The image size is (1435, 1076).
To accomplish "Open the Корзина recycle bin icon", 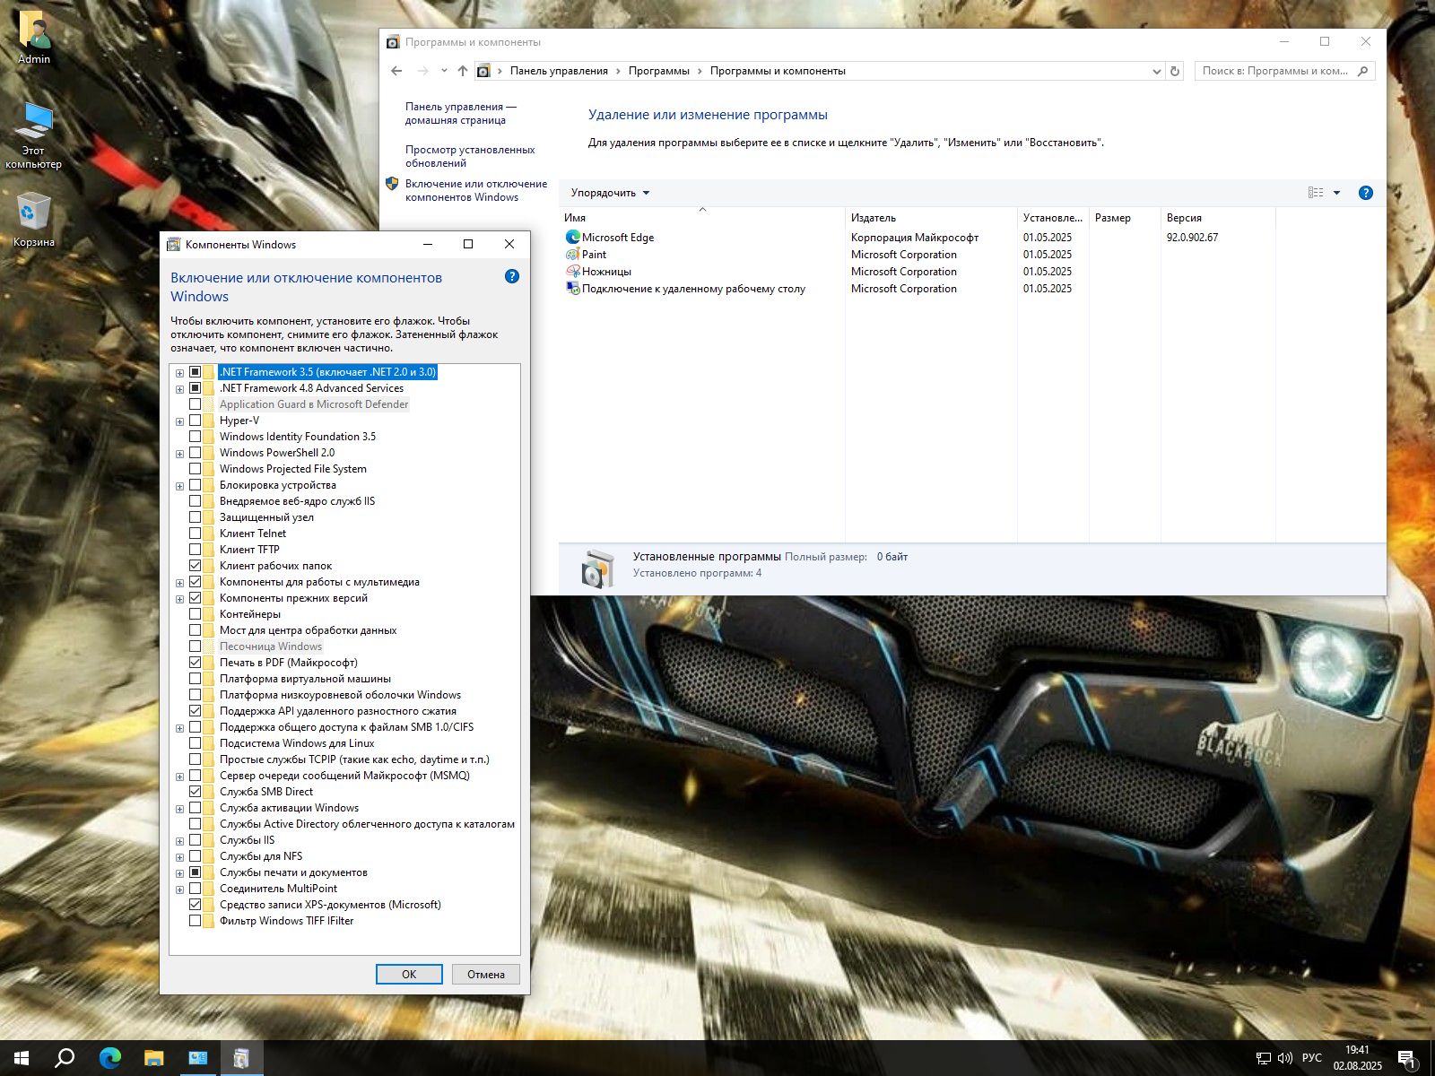I will 34,220.
